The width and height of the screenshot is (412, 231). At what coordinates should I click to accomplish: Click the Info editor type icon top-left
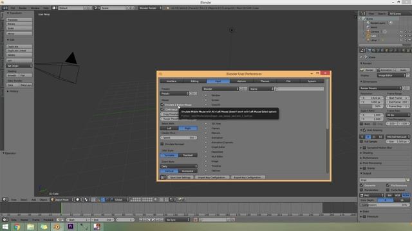pyautogui.click(x=5, y=8)
